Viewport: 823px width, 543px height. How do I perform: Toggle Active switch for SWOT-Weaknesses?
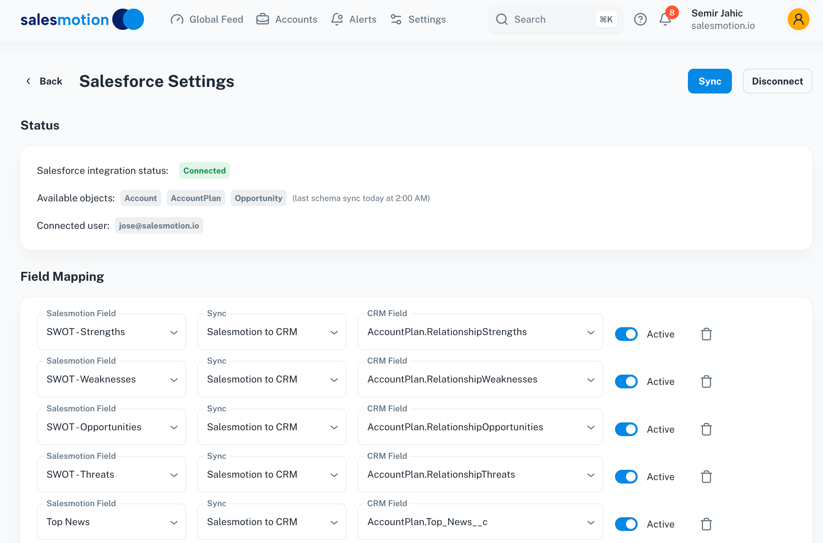(626, 381)
